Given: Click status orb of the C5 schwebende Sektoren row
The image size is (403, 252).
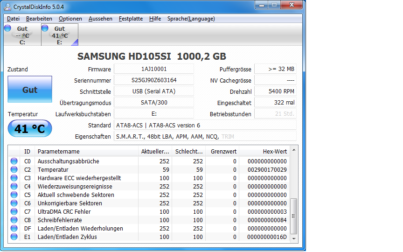Looking at the screenshot, I should click(14, 195).
